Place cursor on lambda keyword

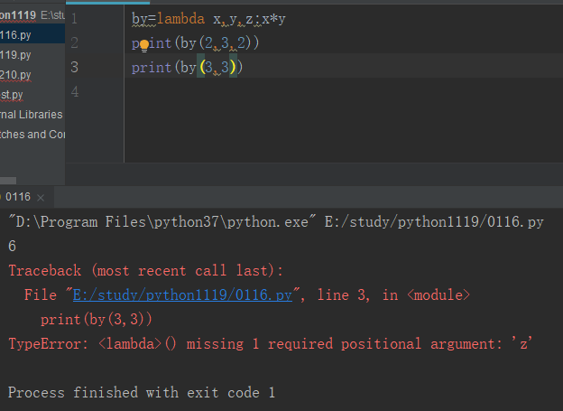180,18
